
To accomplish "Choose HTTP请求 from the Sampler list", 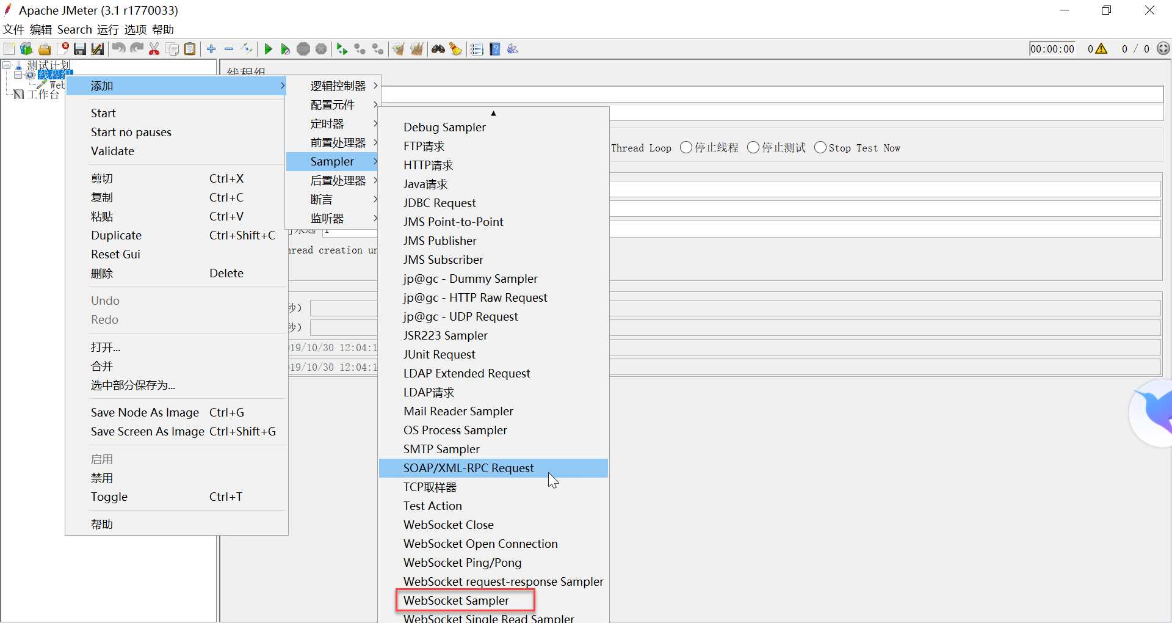I will [x=493, y=166].
